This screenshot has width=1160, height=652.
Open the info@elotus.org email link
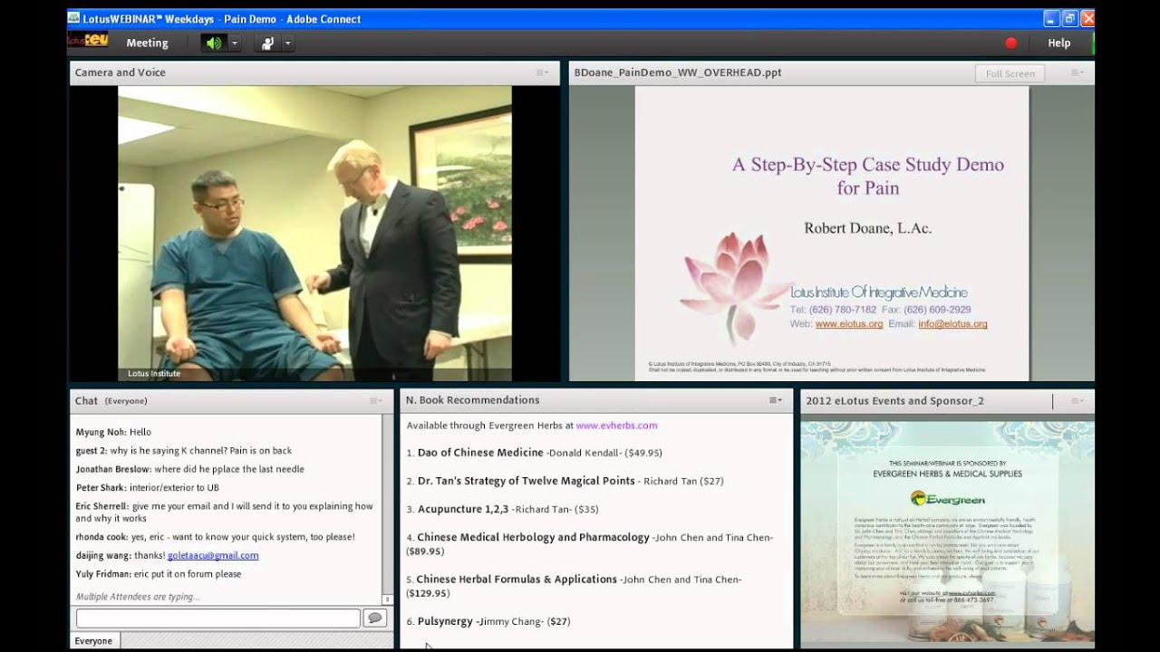952,323
